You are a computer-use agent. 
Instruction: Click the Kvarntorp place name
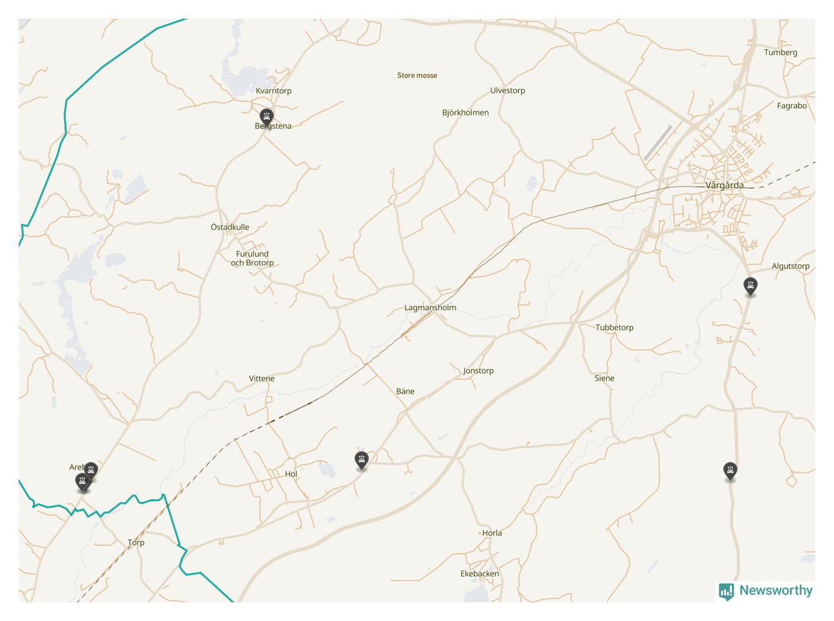click(273, 91)
